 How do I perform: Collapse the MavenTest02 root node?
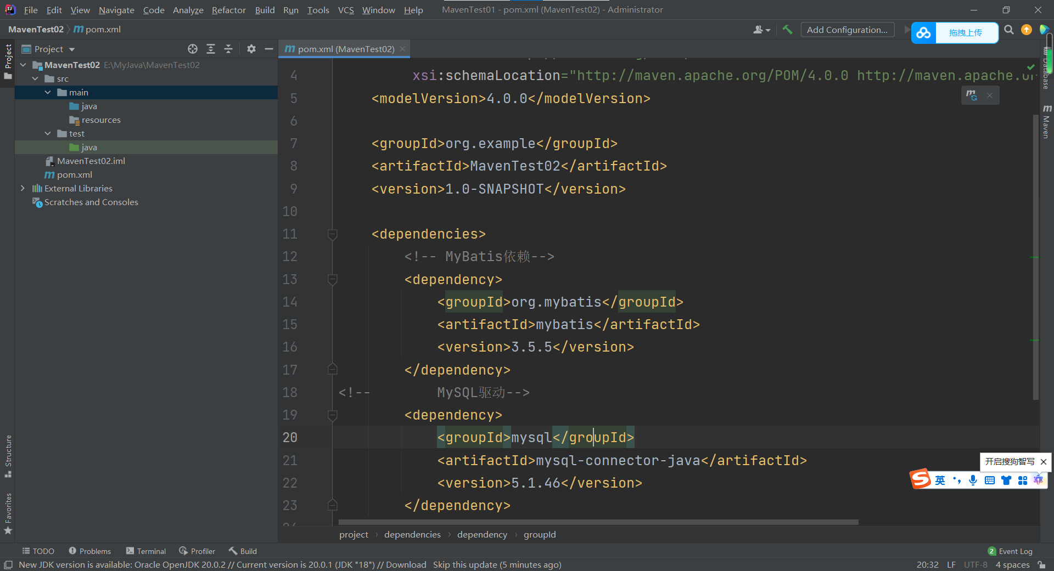[x=23, y=65]
